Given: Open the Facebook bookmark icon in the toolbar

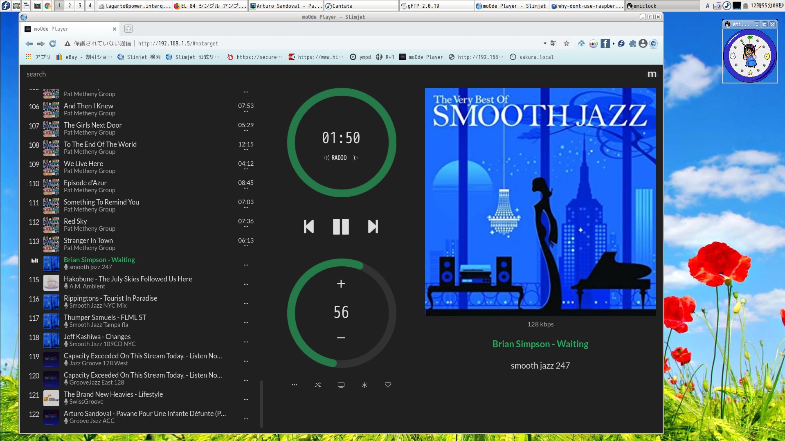Looking at the screenshot, I should click(605, 44).
